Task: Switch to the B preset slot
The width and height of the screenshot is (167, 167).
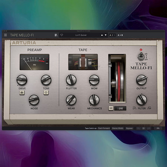Action: point(114,35)
